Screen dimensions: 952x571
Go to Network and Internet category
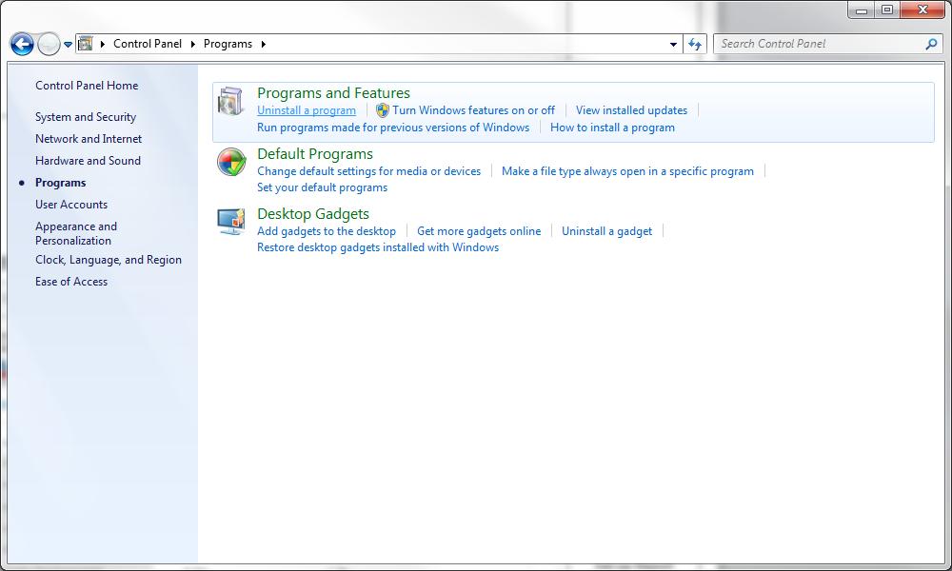(x=89, y=139)
